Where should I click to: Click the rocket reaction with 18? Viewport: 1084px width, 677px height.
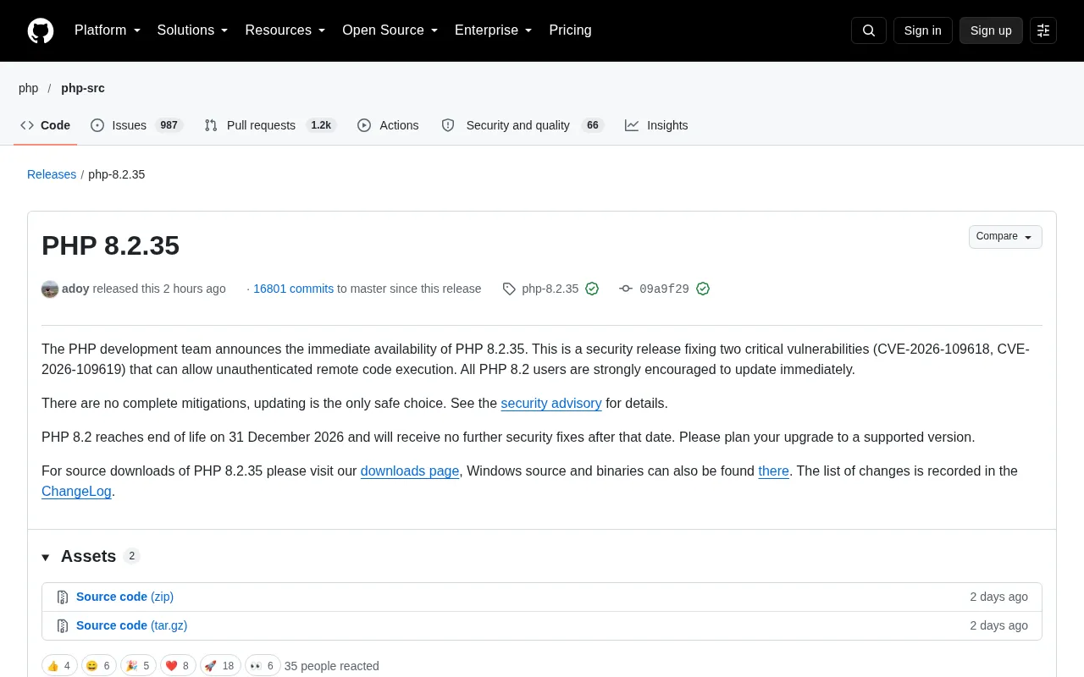click(220, 666)
